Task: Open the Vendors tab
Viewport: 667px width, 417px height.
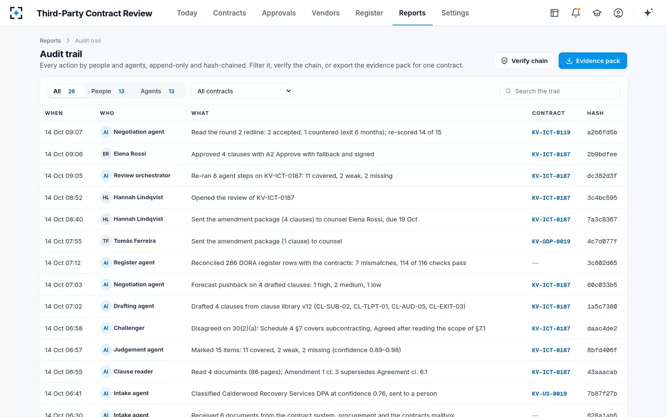Action: [326, 13]
